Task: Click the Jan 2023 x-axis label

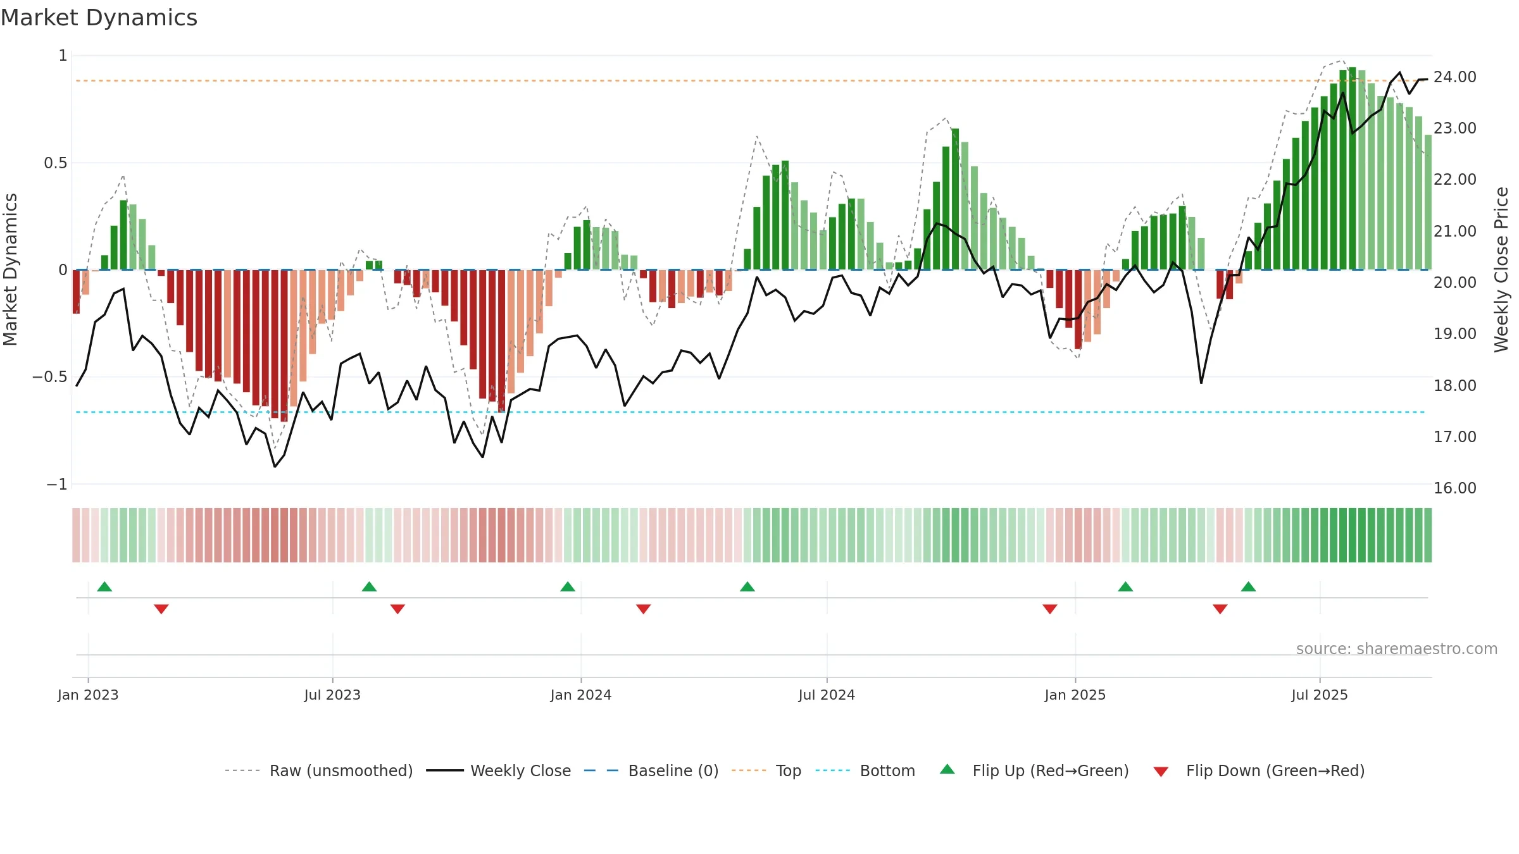Action: pyautogui.click(x=88, y=695)
